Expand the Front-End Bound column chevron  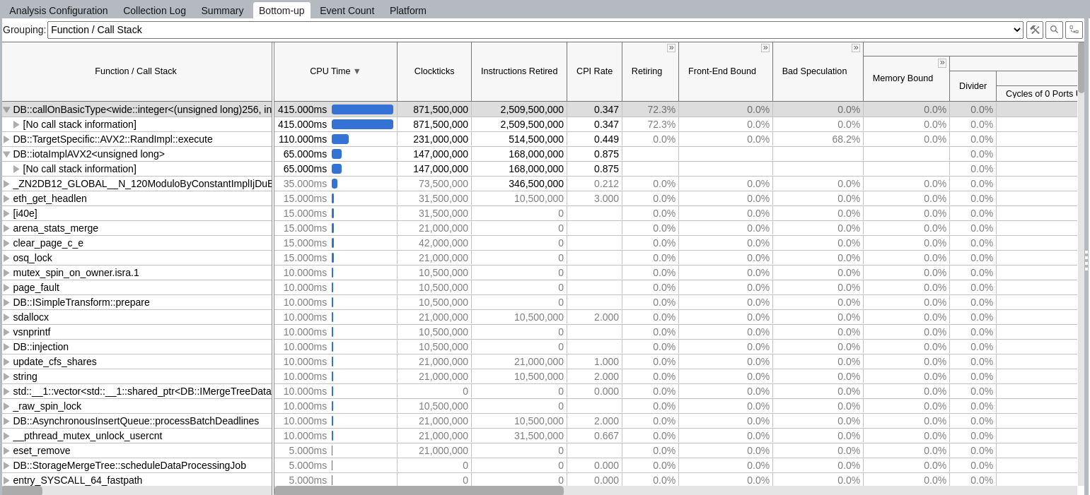(765, 48)
